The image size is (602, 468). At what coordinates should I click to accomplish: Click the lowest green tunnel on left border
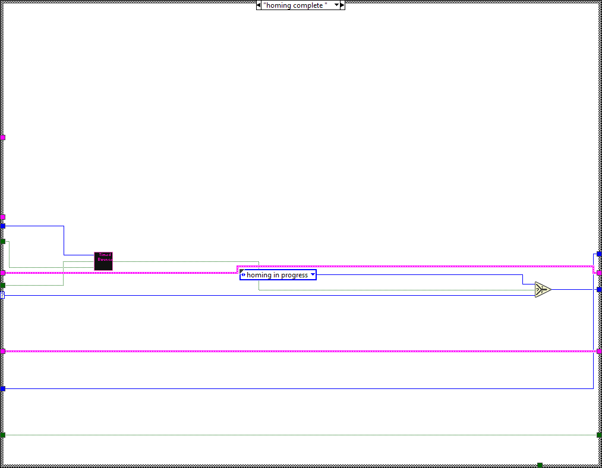[x=3, y=435]
